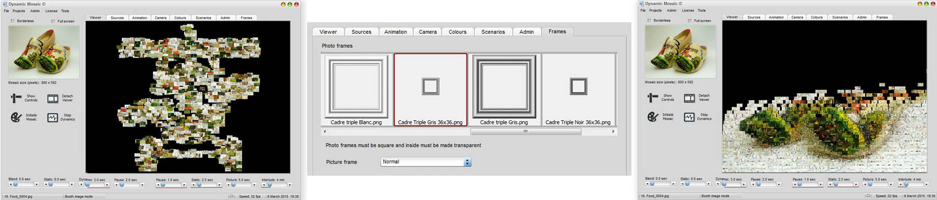Click the Blend slider in left window

point(23,184)
